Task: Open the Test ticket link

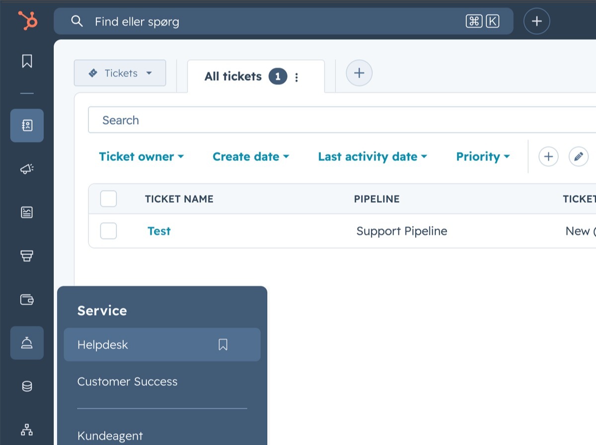Action: (159, 231)
